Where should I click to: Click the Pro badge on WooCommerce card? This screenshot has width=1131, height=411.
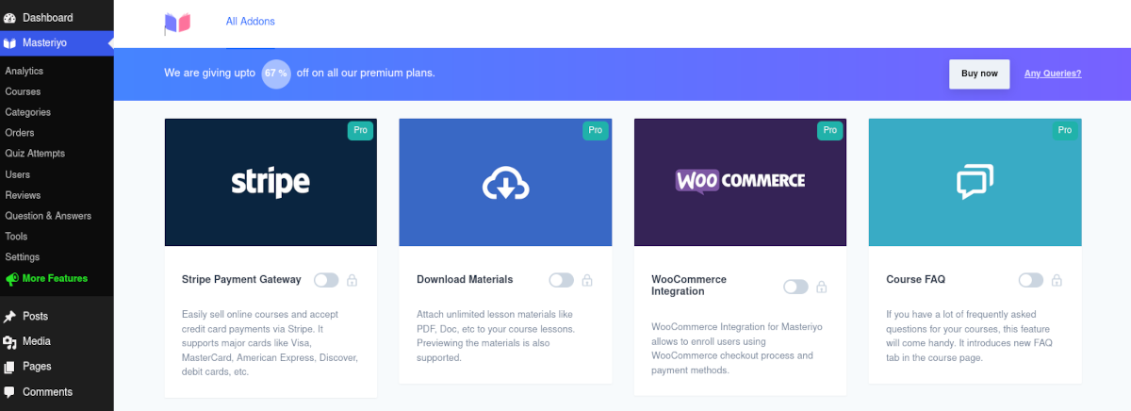click(829, 130)
